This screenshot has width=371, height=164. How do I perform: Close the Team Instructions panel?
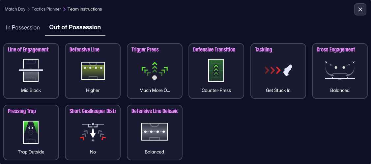(x=360, y=10)
